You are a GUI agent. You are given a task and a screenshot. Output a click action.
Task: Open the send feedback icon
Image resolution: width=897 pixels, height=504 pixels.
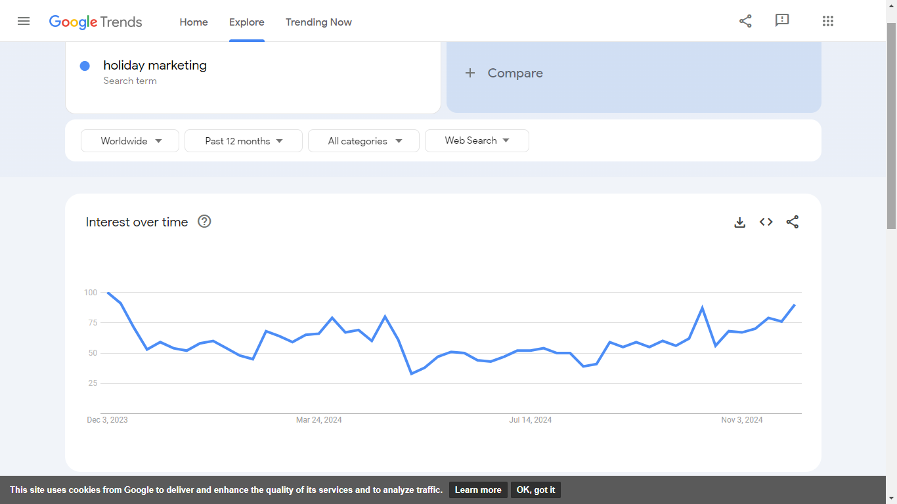click(x=782, y=21)
